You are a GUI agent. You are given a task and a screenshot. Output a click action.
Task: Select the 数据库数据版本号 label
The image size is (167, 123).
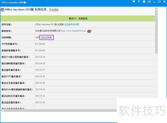(x=11, y=50)
